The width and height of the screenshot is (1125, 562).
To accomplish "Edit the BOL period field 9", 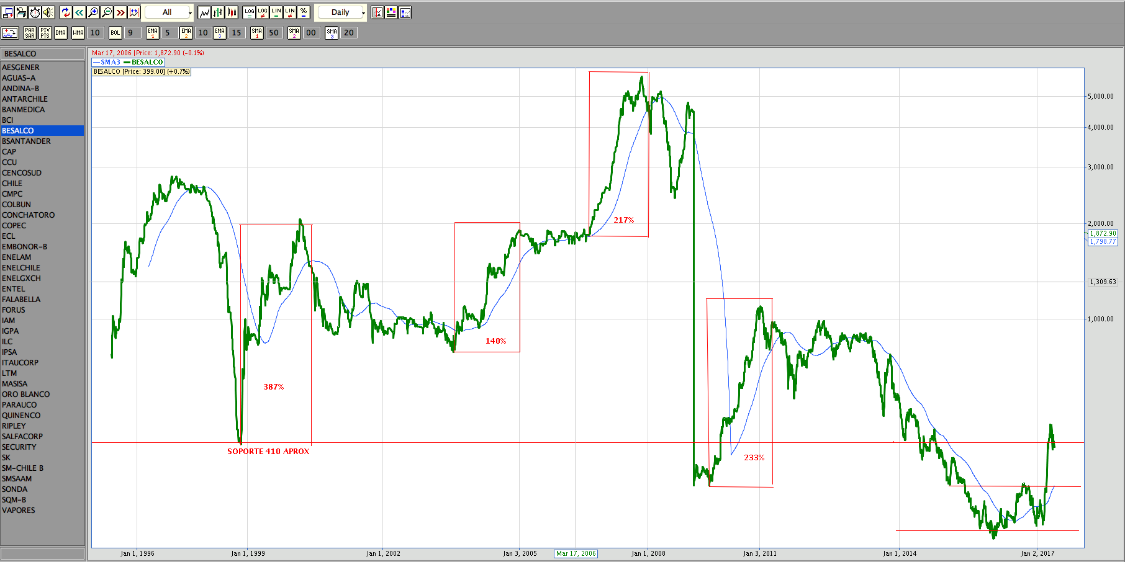I will click(132, 33).
